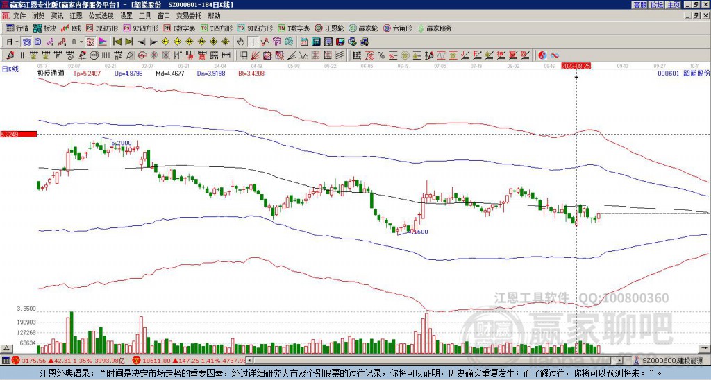
Task: Click the scrollbar right arrow
Action: (x=620, y=361)
